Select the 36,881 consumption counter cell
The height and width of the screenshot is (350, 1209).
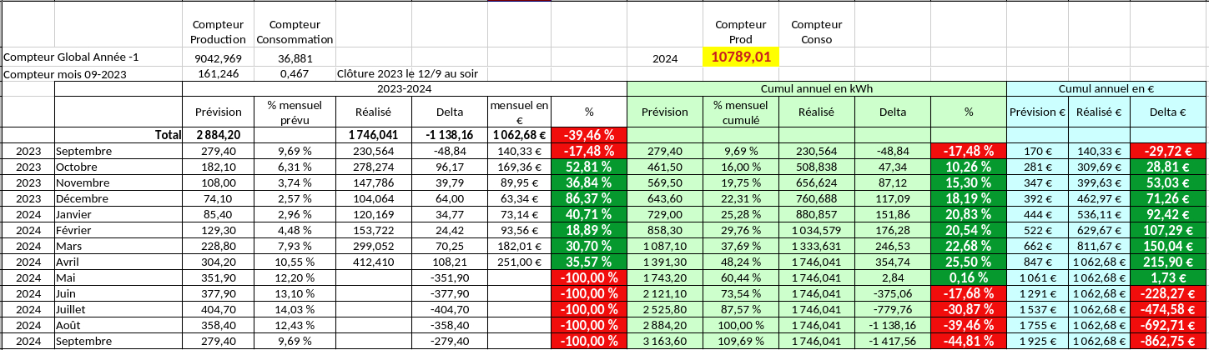click(x=295, y=57)
